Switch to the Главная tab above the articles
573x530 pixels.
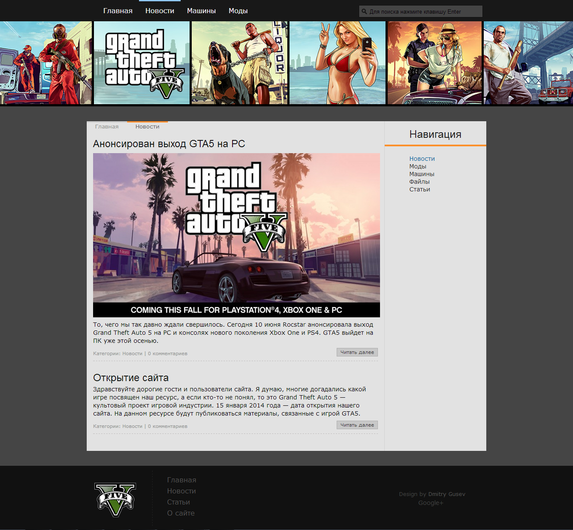107,126
